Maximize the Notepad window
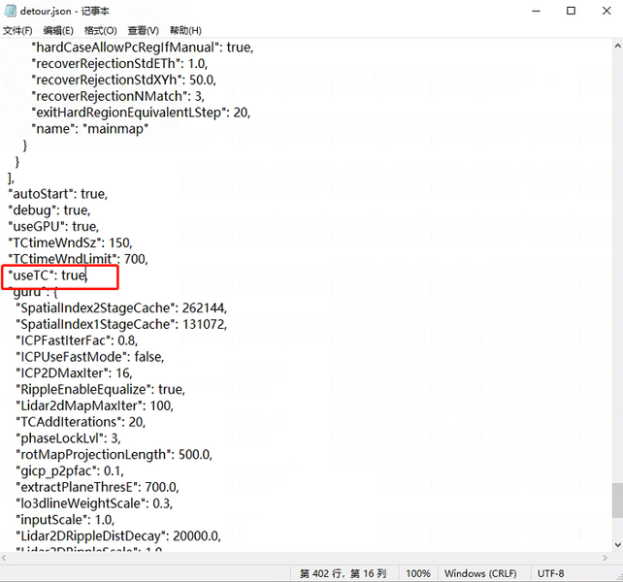The height and width of the screenshot is (582, 623). (x=571, y=11)
